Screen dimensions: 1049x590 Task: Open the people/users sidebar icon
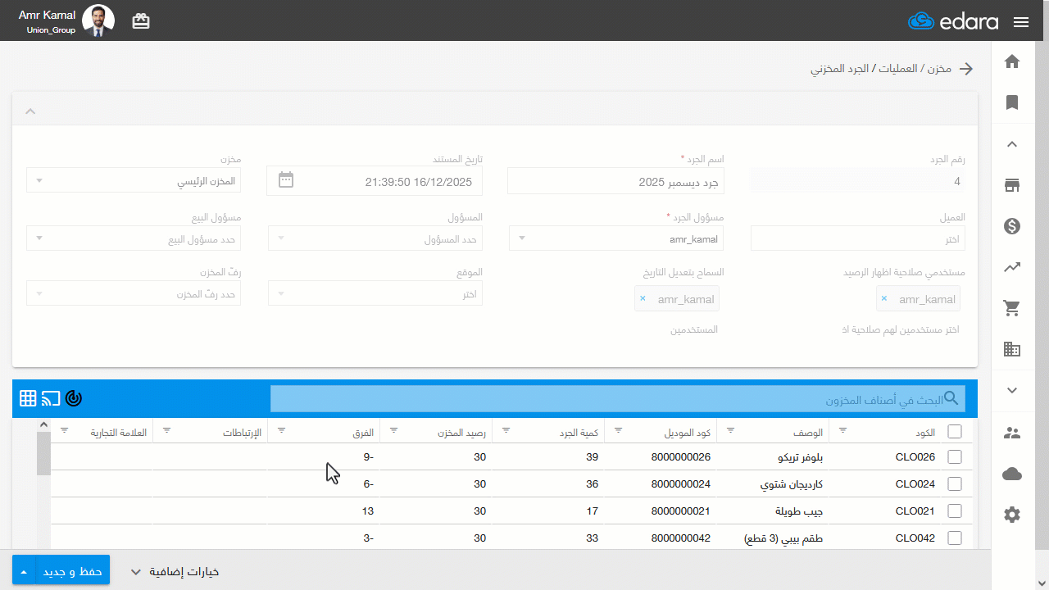click(1012, 433)
